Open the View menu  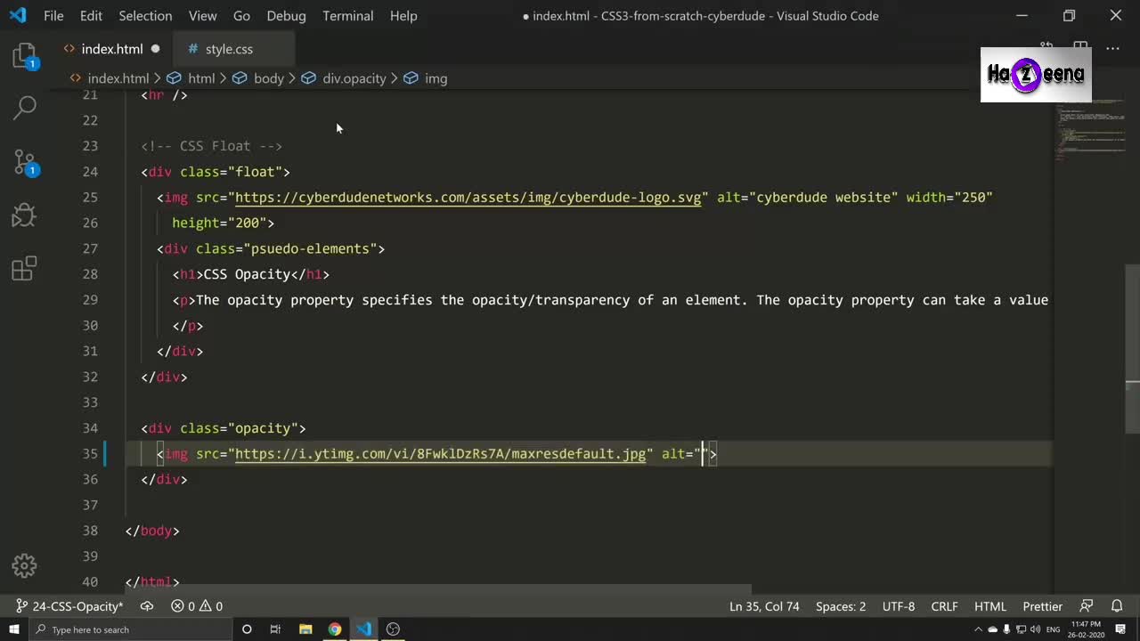[202, 16]
